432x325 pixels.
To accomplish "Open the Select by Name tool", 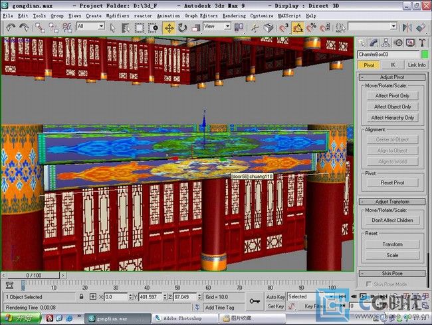I will (126, 28).
